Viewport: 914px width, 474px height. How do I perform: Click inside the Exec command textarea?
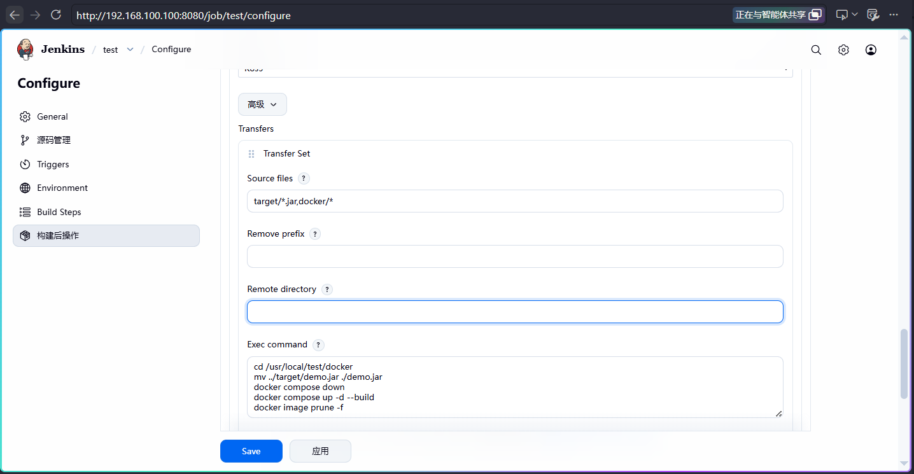[x=515, y=387]
